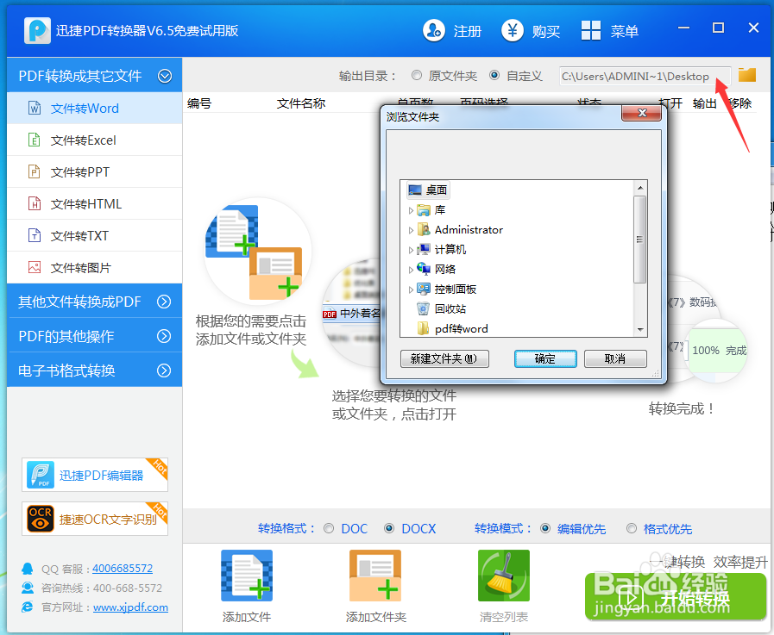The image size is (774, 635).
Task: Click the image file icon in sidebar
Action: tap(34, 267)
